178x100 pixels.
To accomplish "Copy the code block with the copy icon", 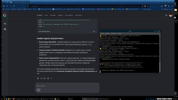I will point(94,31).
